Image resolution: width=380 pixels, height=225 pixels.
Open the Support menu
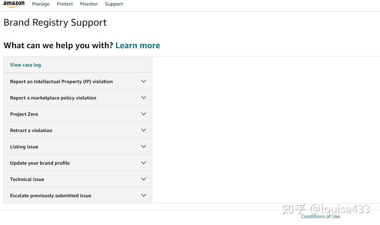(x=114, y=4)
